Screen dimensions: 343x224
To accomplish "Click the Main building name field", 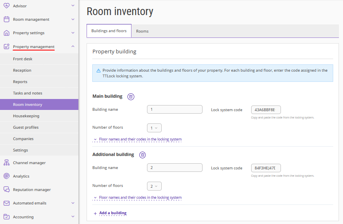I will pos(175,110).
